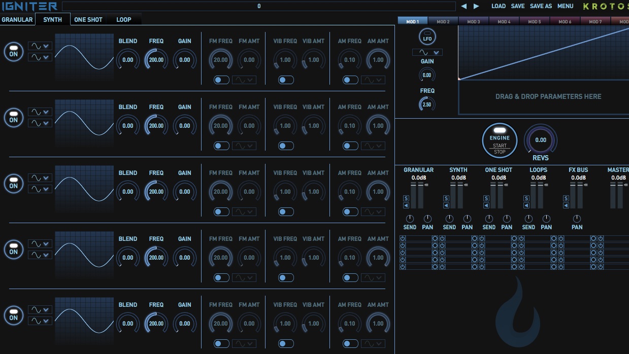Mute the SYNTH channel speaker icon

click(x=446, y=205)
